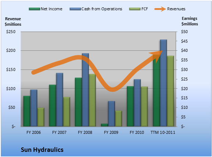The height and width of the screenshot is (157, 212).
Task: Click the 'FY 2006' category label
Action: point(33,132)
